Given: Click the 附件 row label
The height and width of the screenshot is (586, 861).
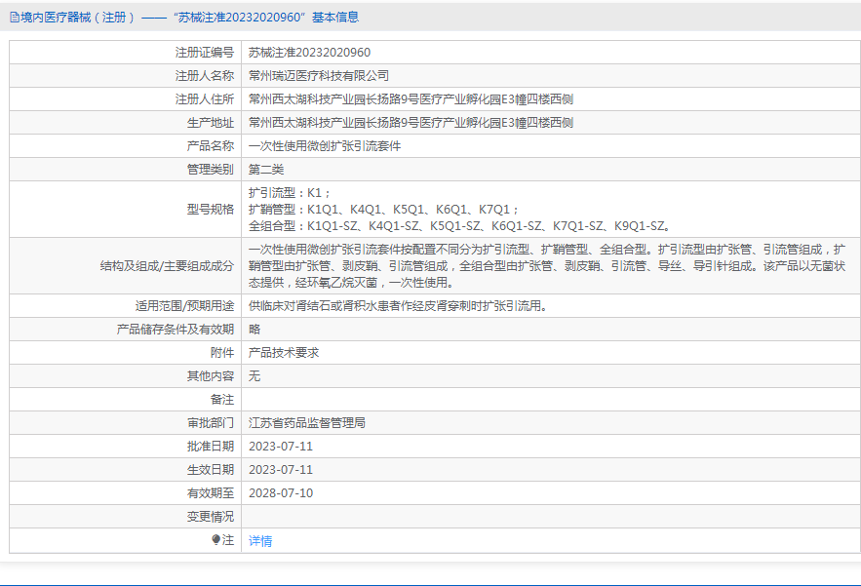Looking at the screenshot, I should (222, 353).
